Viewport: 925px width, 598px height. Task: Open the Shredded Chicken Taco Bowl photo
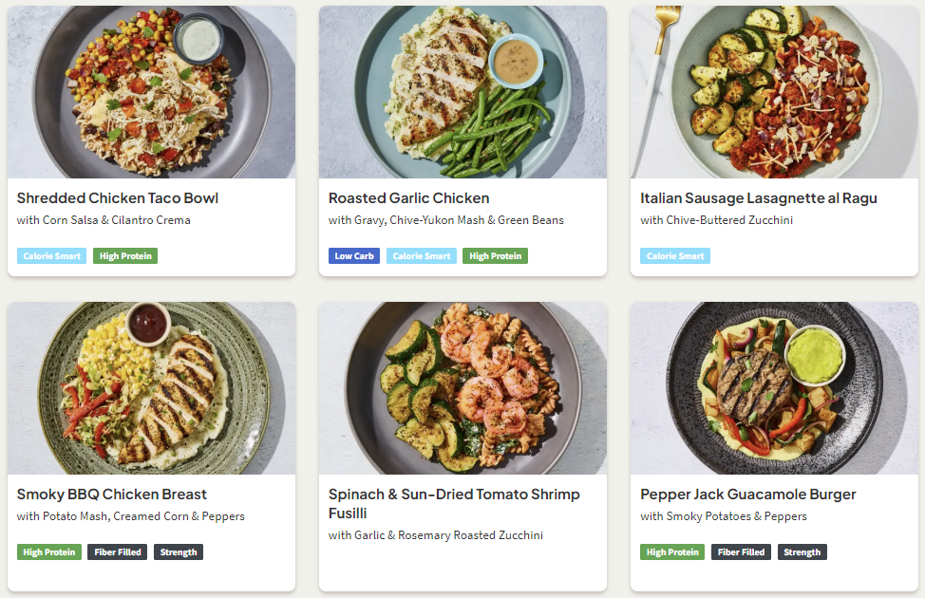click(151, 92)
